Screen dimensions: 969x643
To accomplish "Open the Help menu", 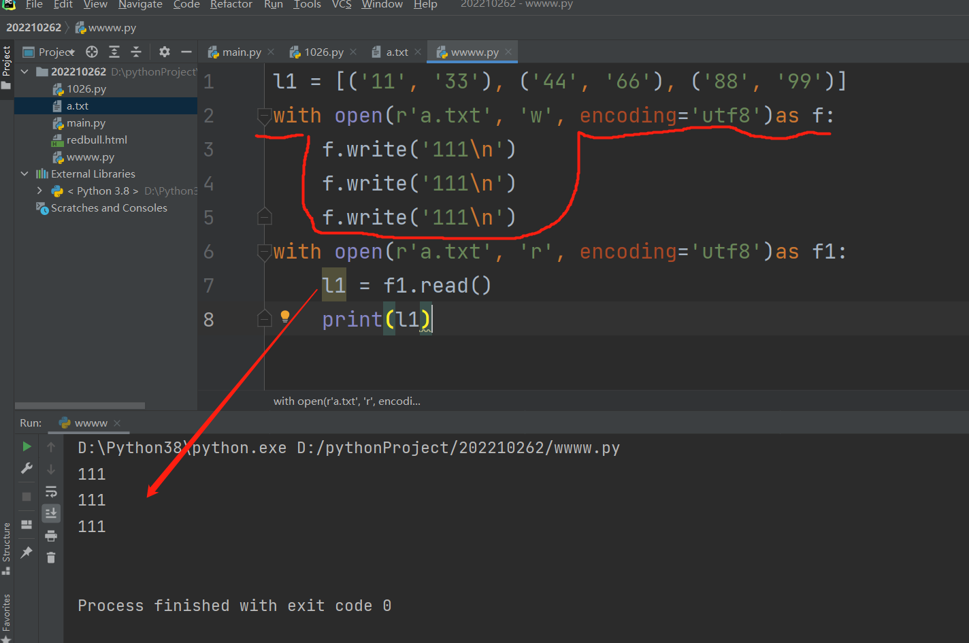I will (x=425, y=5).
